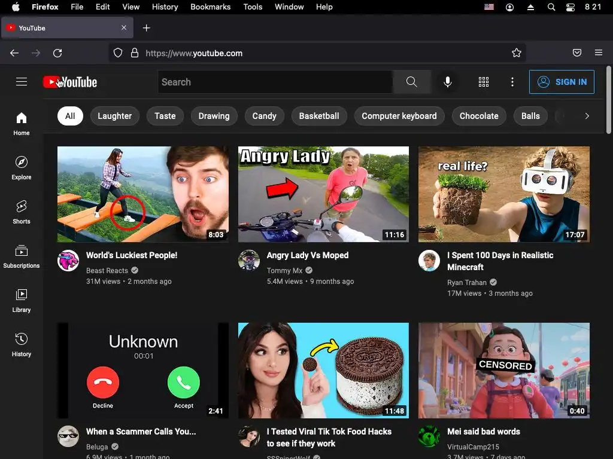Open When a Scammer Calls You title
613x459 pixels.
click(141, 432)
